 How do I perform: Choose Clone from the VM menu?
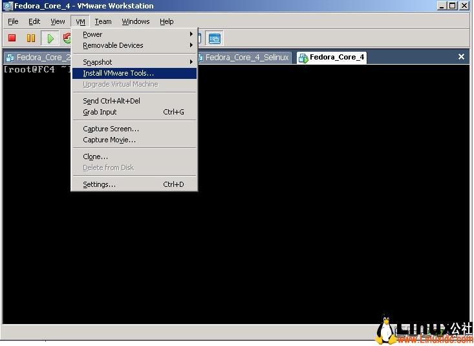[135, 157]
